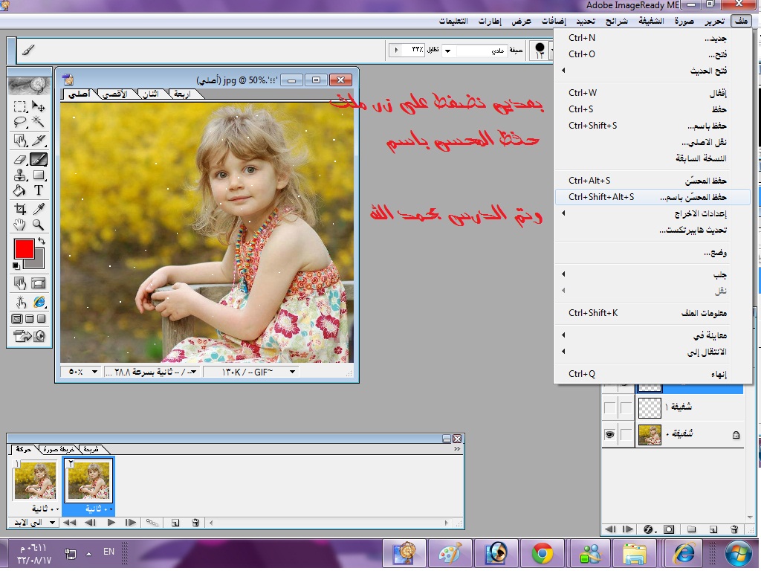
Task: Select the Paint Bucket tool
Action: [x=20, y=191]
